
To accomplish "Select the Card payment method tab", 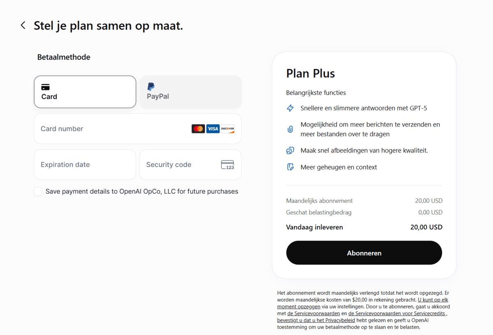I will point(85,92).
